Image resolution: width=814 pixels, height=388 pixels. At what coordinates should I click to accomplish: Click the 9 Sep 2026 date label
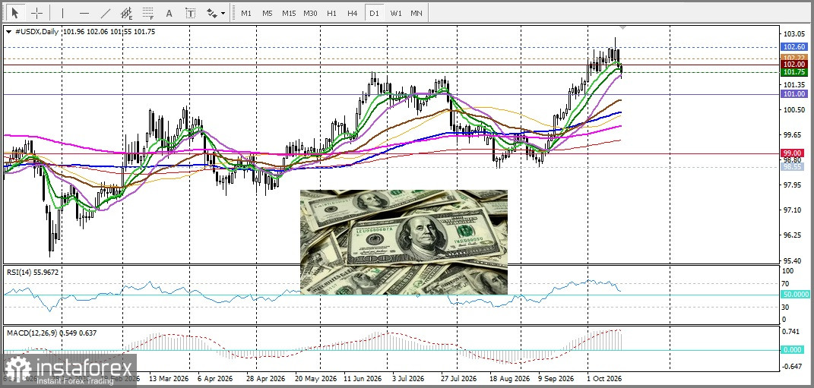tap(556, 379)
